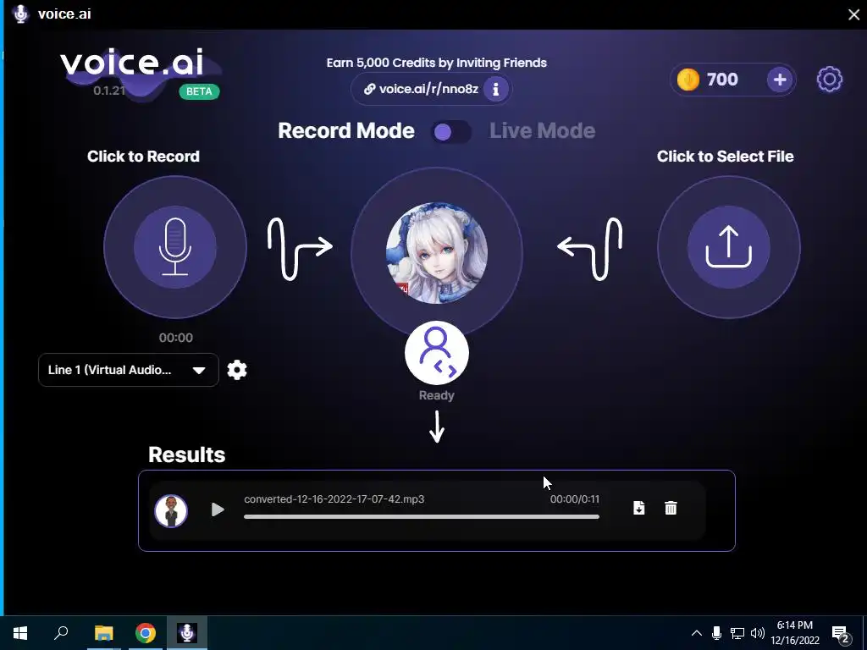Image resolution: width=867 pixels, height=650 pixels.
Task: Play converted-12-16-2022-17-07-42.mp3
Action: click(x=218, y=510)
